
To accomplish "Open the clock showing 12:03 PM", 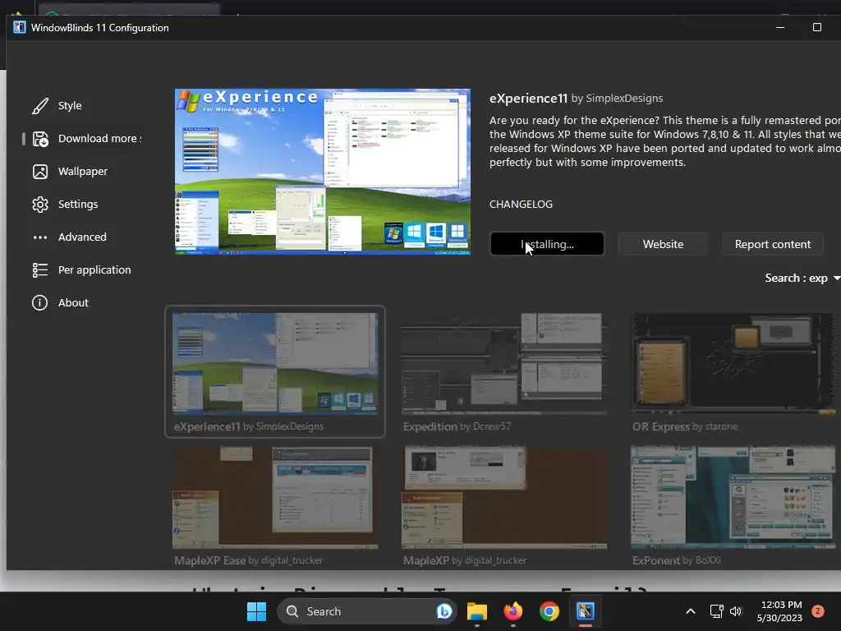I will pos(779,611).
